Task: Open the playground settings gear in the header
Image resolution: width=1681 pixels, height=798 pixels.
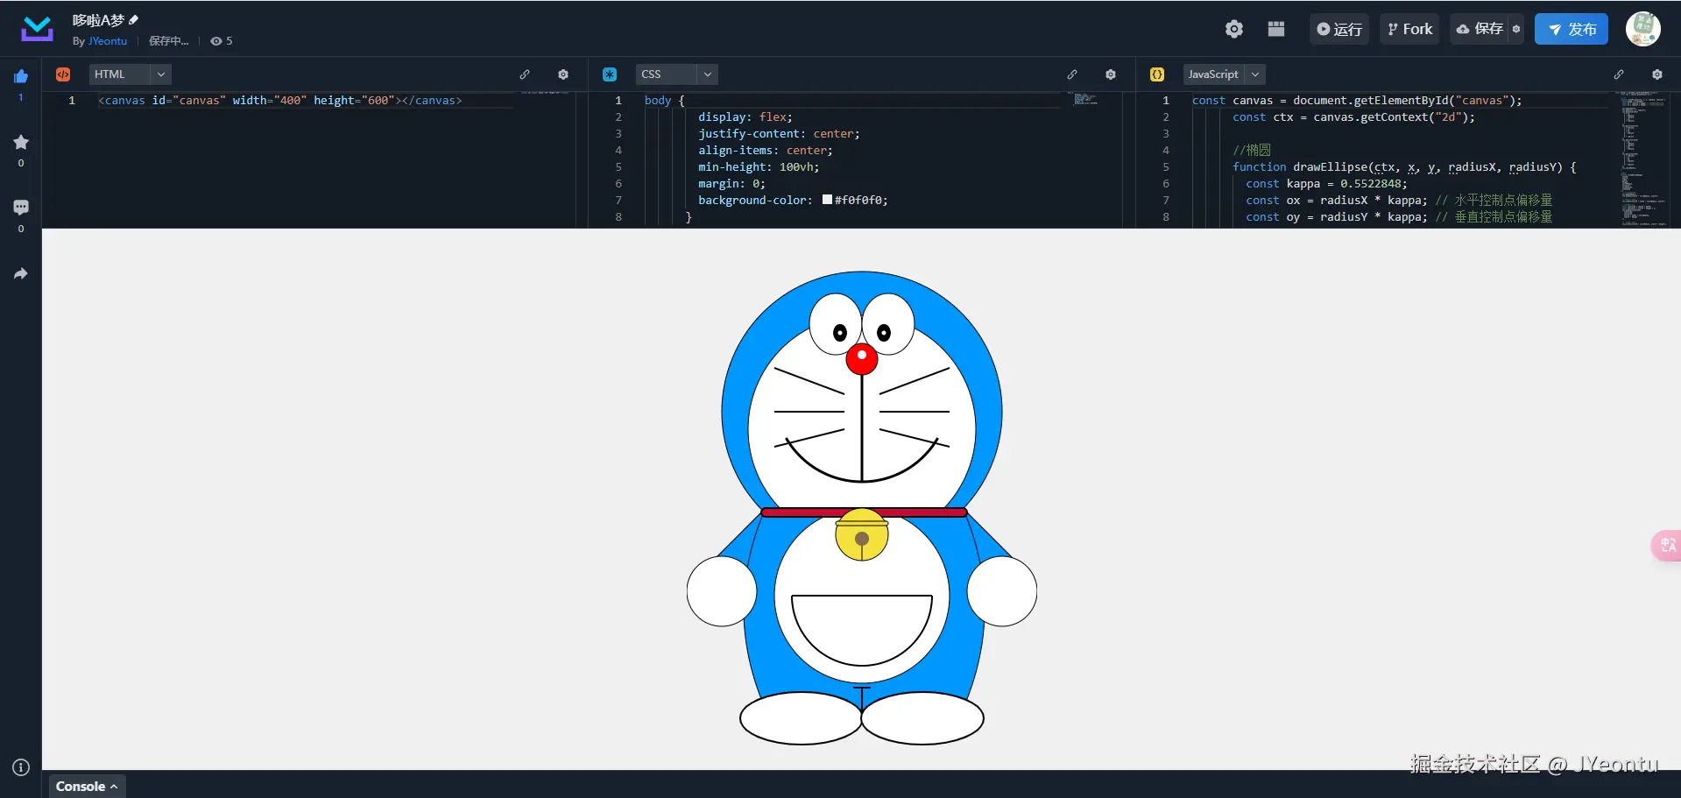Action: coord(1234,29)
